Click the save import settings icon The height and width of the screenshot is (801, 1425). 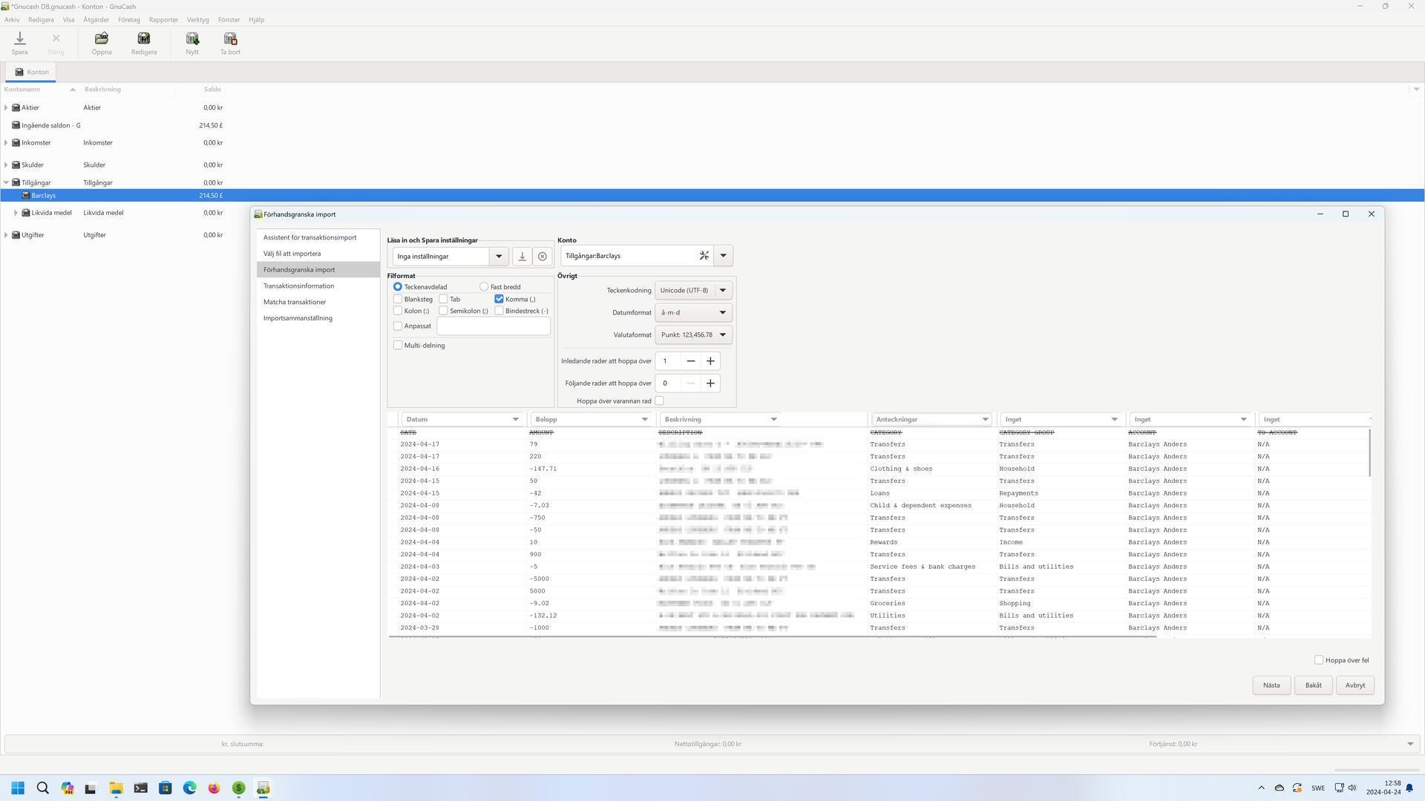coord(522,257)
